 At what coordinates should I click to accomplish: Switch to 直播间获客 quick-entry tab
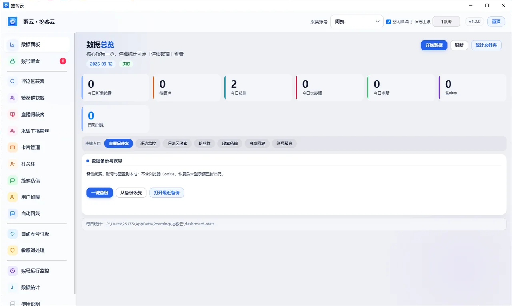click(x=119, y=143)
